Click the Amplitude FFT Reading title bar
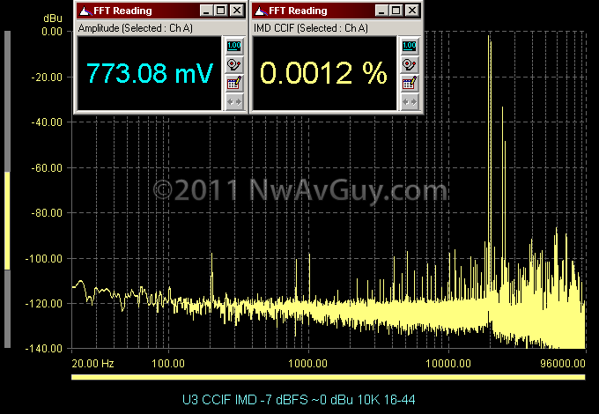This screenshot has width=599, height=414. coord(160,11)
